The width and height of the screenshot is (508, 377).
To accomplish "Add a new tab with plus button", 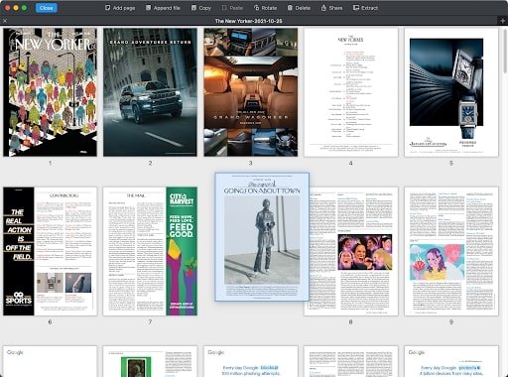I will tap(503, 21).
